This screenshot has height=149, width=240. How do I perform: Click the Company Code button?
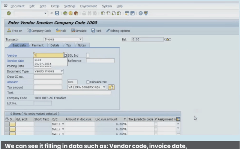[x=39, y=31]
